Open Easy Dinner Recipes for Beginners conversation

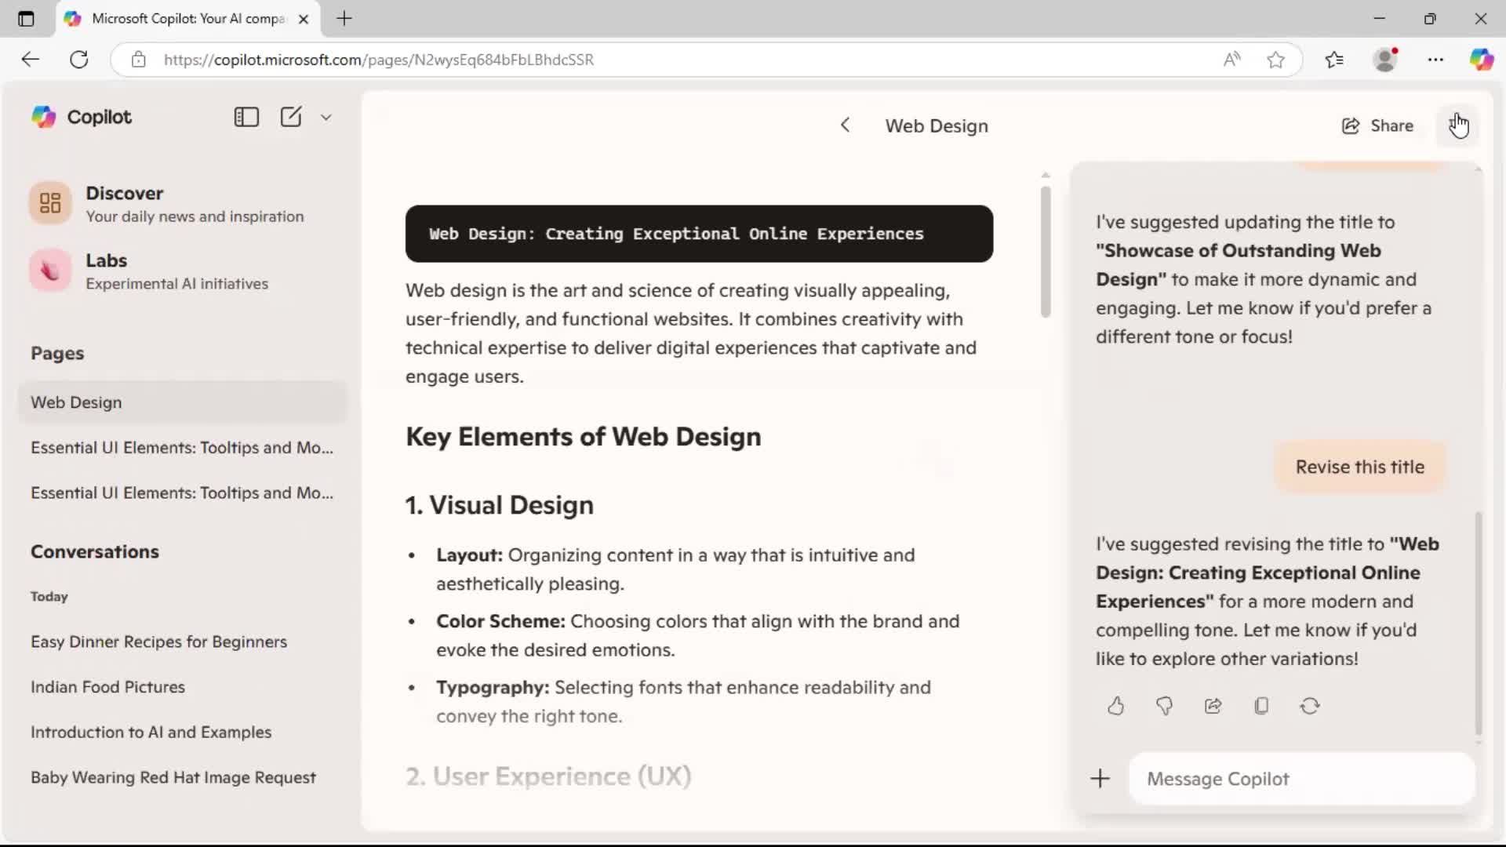click(x=158, y=642)
